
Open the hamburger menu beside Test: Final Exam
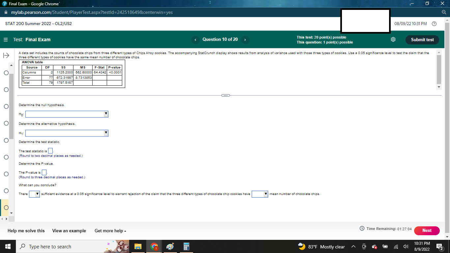click(x=6, y=39)
